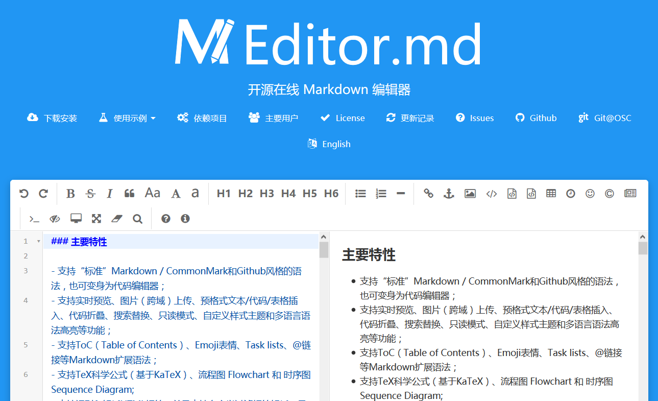
Task: Toggle fullscreen editing mode
Action: pyautogui.click(x=96, y=219)
